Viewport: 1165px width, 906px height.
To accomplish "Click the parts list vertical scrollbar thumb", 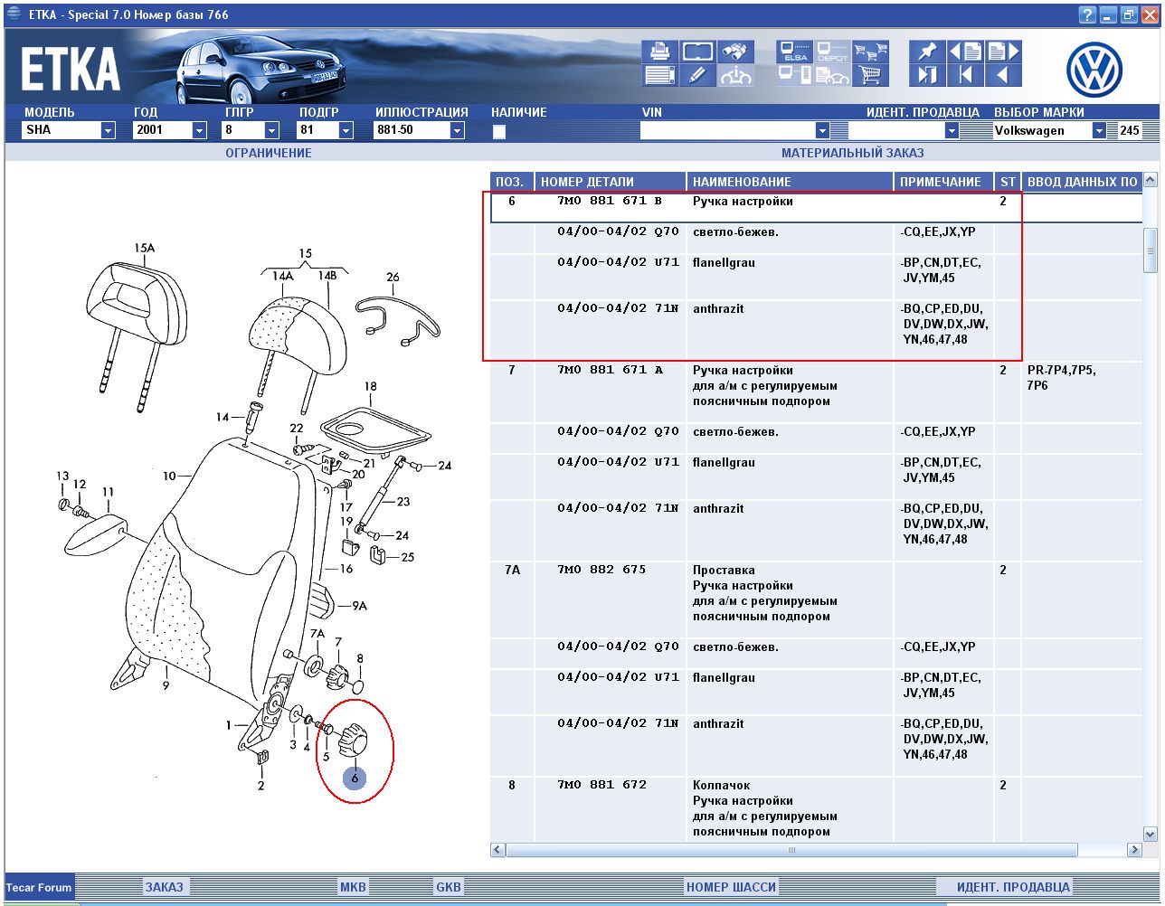I will [x=1151, y=250].
